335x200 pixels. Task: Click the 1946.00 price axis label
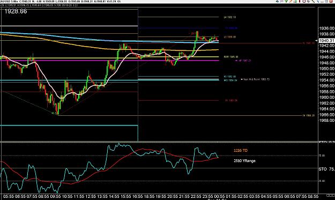pos(326,57)
